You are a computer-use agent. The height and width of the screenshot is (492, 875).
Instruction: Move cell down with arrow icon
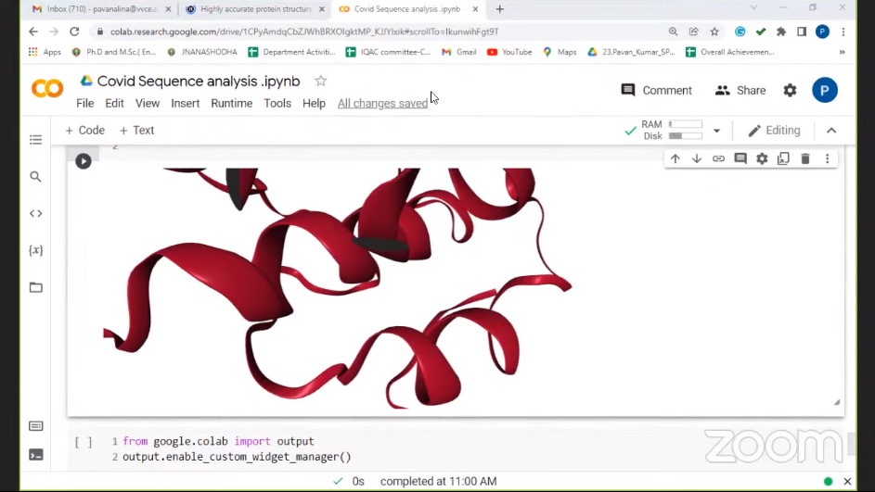pos(697,158)
